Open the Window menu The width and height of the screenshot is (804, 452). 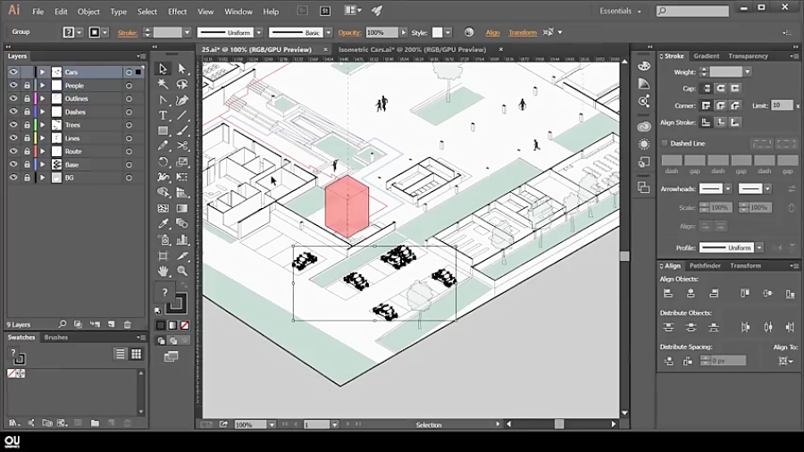(239, 12)
